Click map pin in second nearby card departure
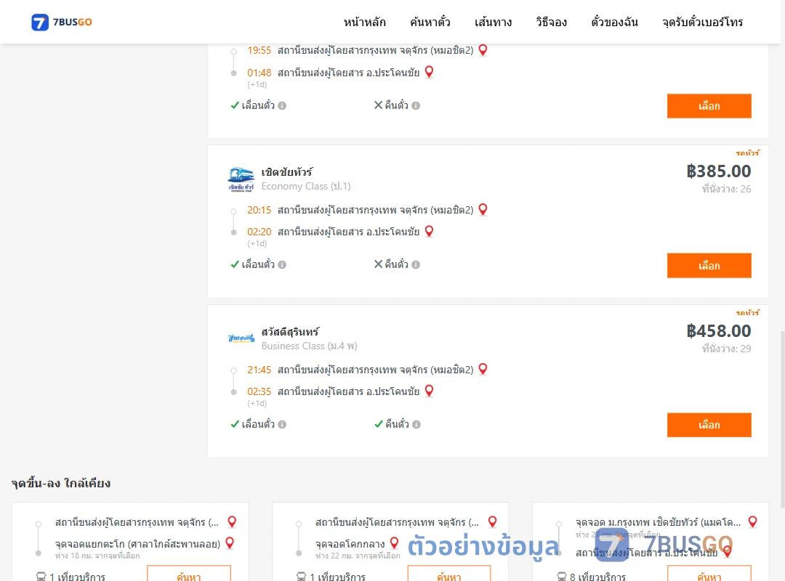Viewport: 785px width, 581px height. point(493,521)
